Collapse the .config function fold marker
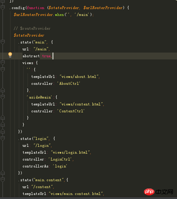 tap(3, 7)
